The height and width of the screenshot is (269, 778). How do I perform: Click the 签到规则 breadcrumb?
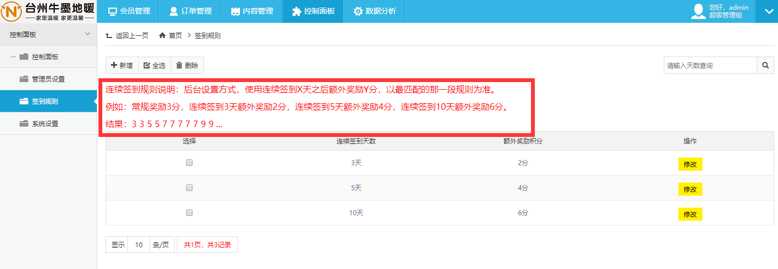coord(208,36)
